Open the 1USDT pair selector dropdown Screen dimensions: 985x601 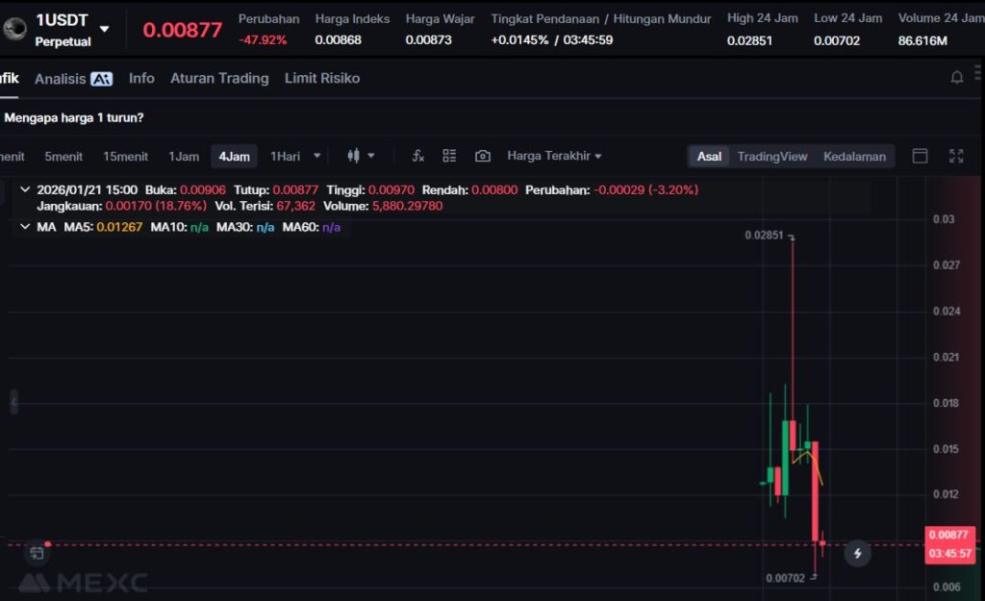(104, 29)
